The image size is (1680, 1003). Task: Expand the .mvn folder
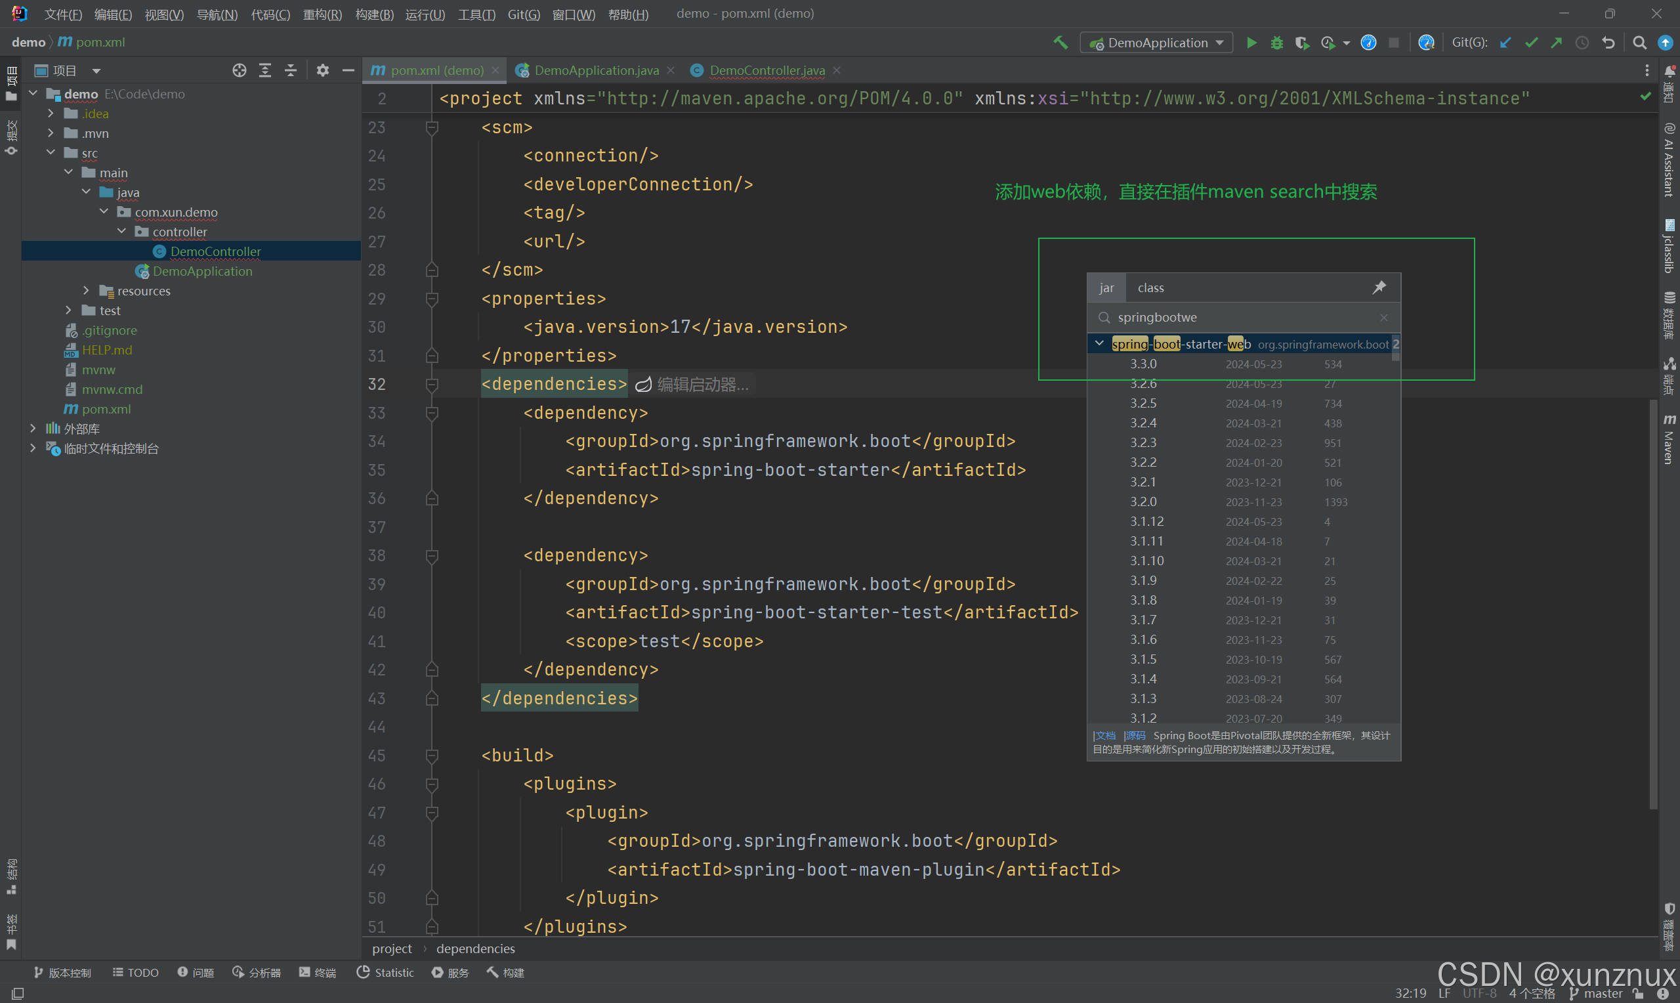pos(51,133)
